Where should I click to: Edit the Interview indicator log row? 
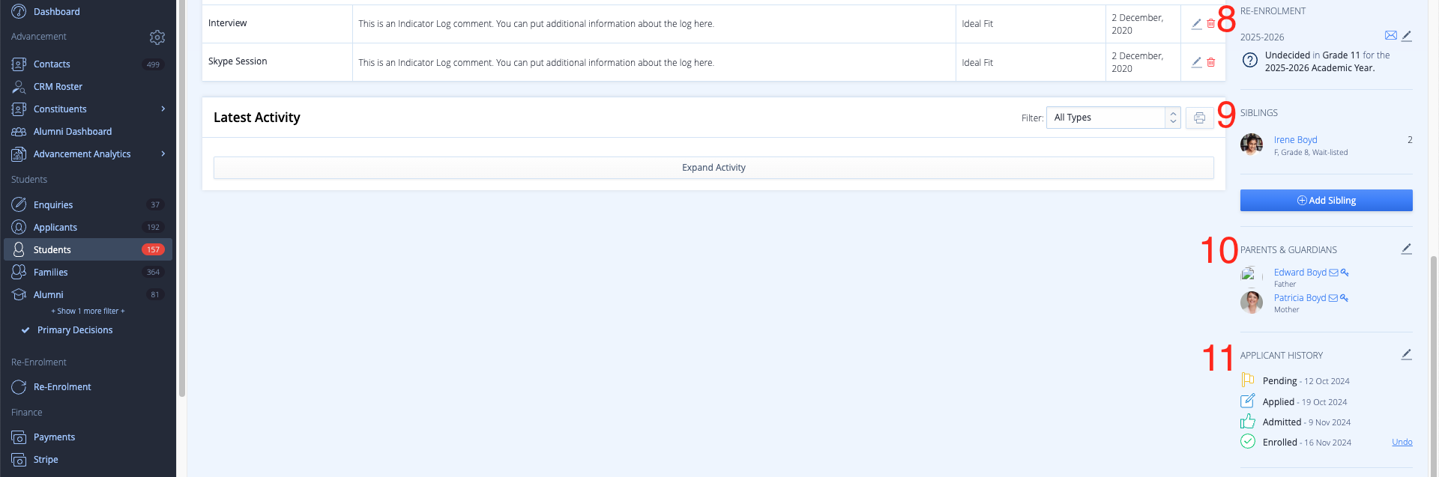pos(1196,24)
